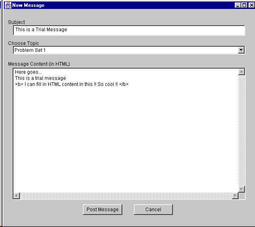
Task: Click the horizontal scrollbar right arrow
Action: tap(235, 196)
